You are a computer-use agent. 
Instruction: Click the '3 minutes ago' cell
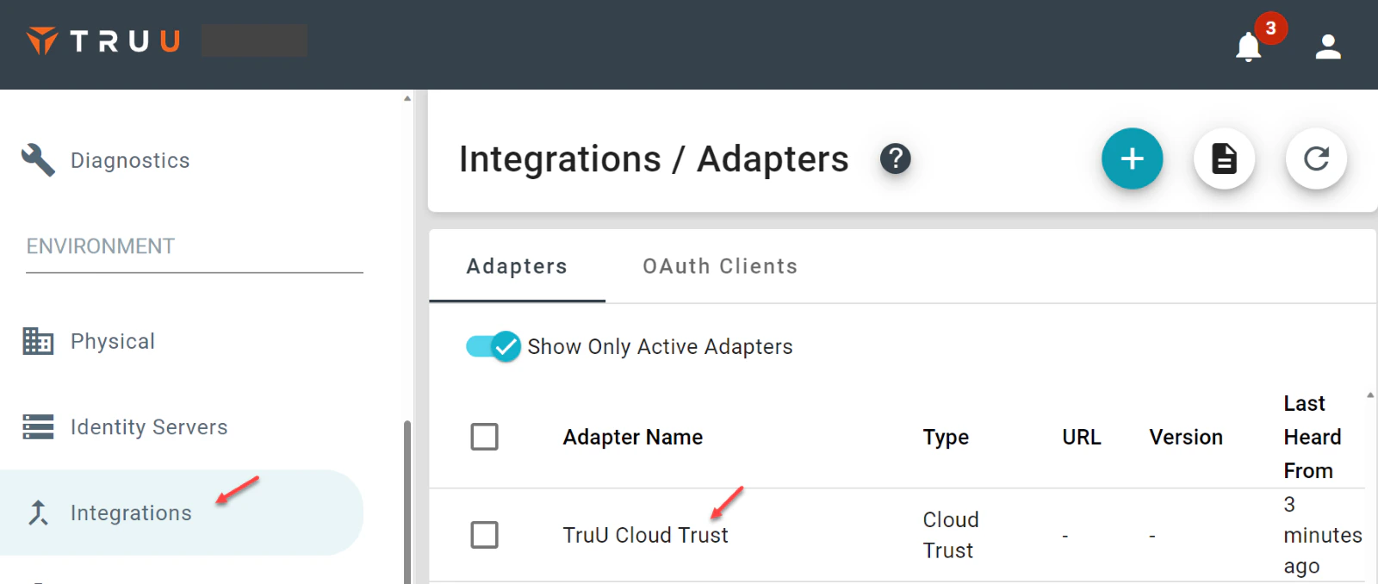coord(1322,535)
